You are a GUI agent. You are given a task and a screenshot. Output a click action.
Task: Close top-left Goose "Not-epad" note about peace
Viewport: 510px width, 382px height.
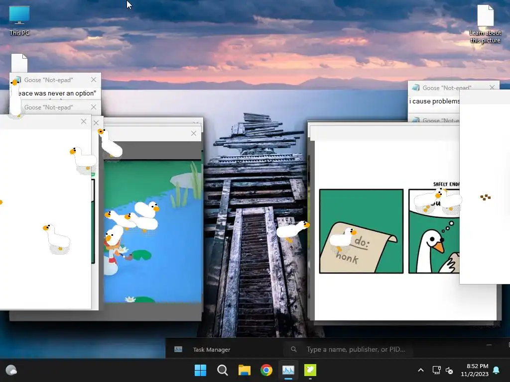pos(94,80)
